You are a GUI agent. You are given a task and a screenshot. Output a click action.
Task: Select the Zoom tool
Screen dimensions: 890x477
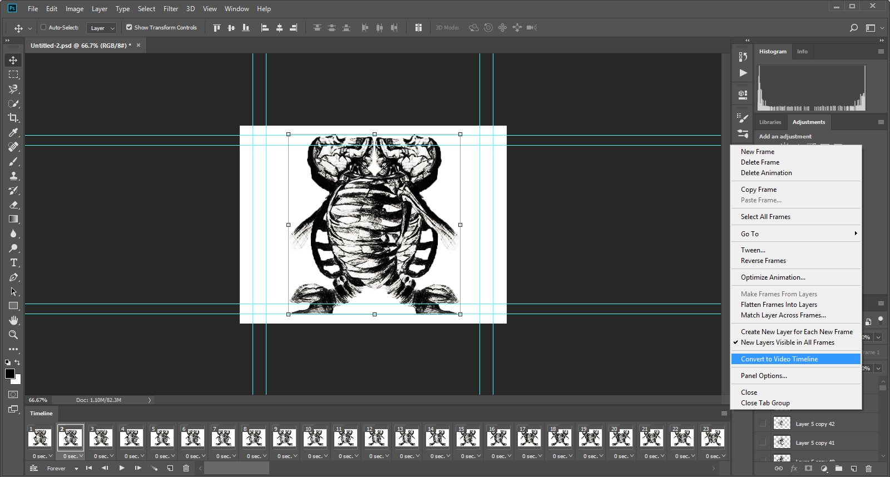click(13, 335)
